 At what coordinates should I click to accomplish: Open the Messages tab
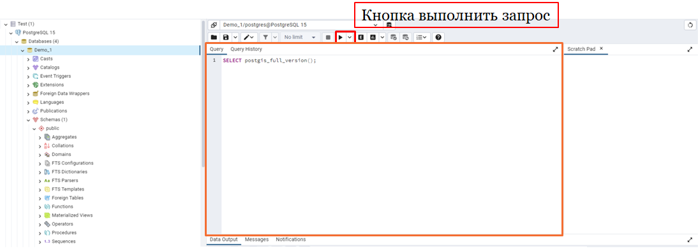[x=257, y=240]
